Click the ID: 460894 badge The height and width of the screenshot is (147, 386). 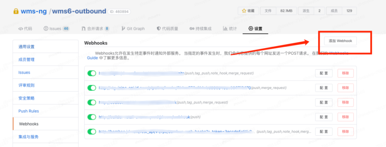coord(119,11)
